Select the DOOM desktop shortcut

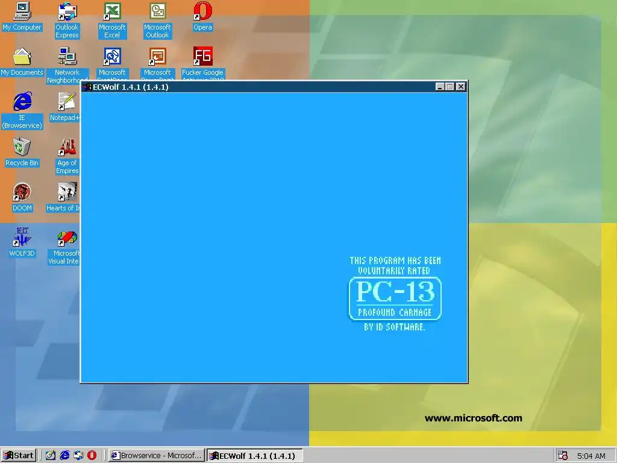(x=22, y=197)
